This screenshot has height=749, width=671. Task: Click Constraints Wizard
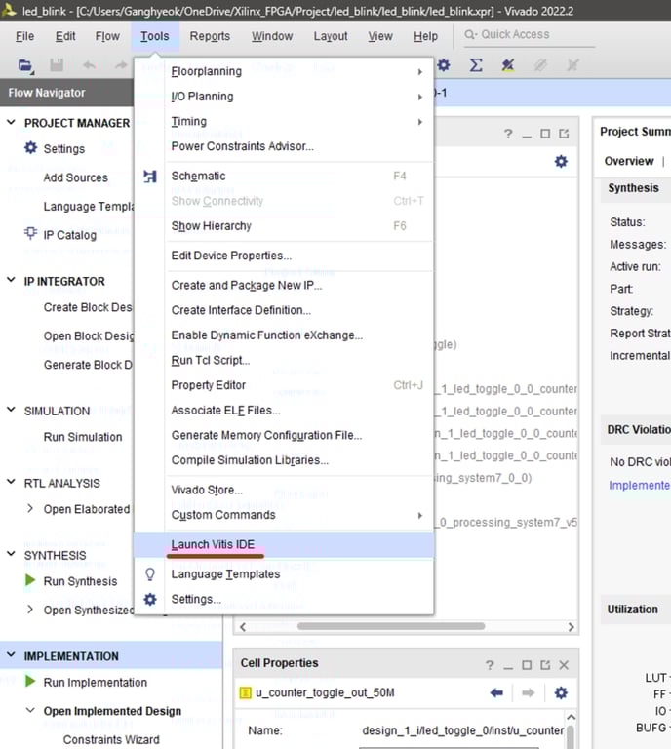[x=111, y=739]
